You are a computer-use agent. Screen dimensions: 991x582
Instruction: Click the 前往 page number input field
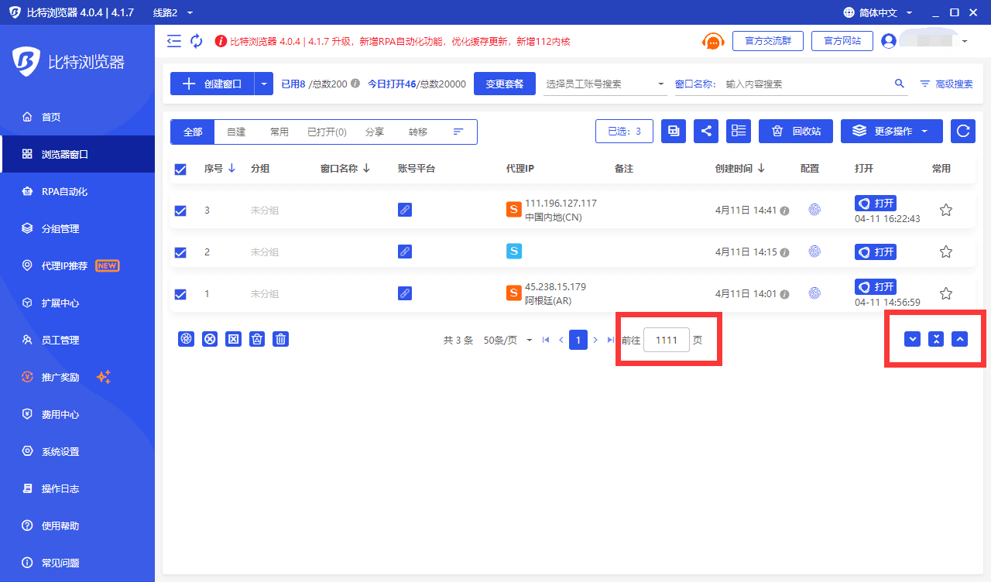pyautogui.click(x=667, y=340)
